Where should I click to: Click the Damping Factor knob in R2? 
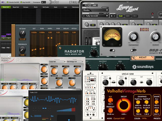(x=72, y=83)
